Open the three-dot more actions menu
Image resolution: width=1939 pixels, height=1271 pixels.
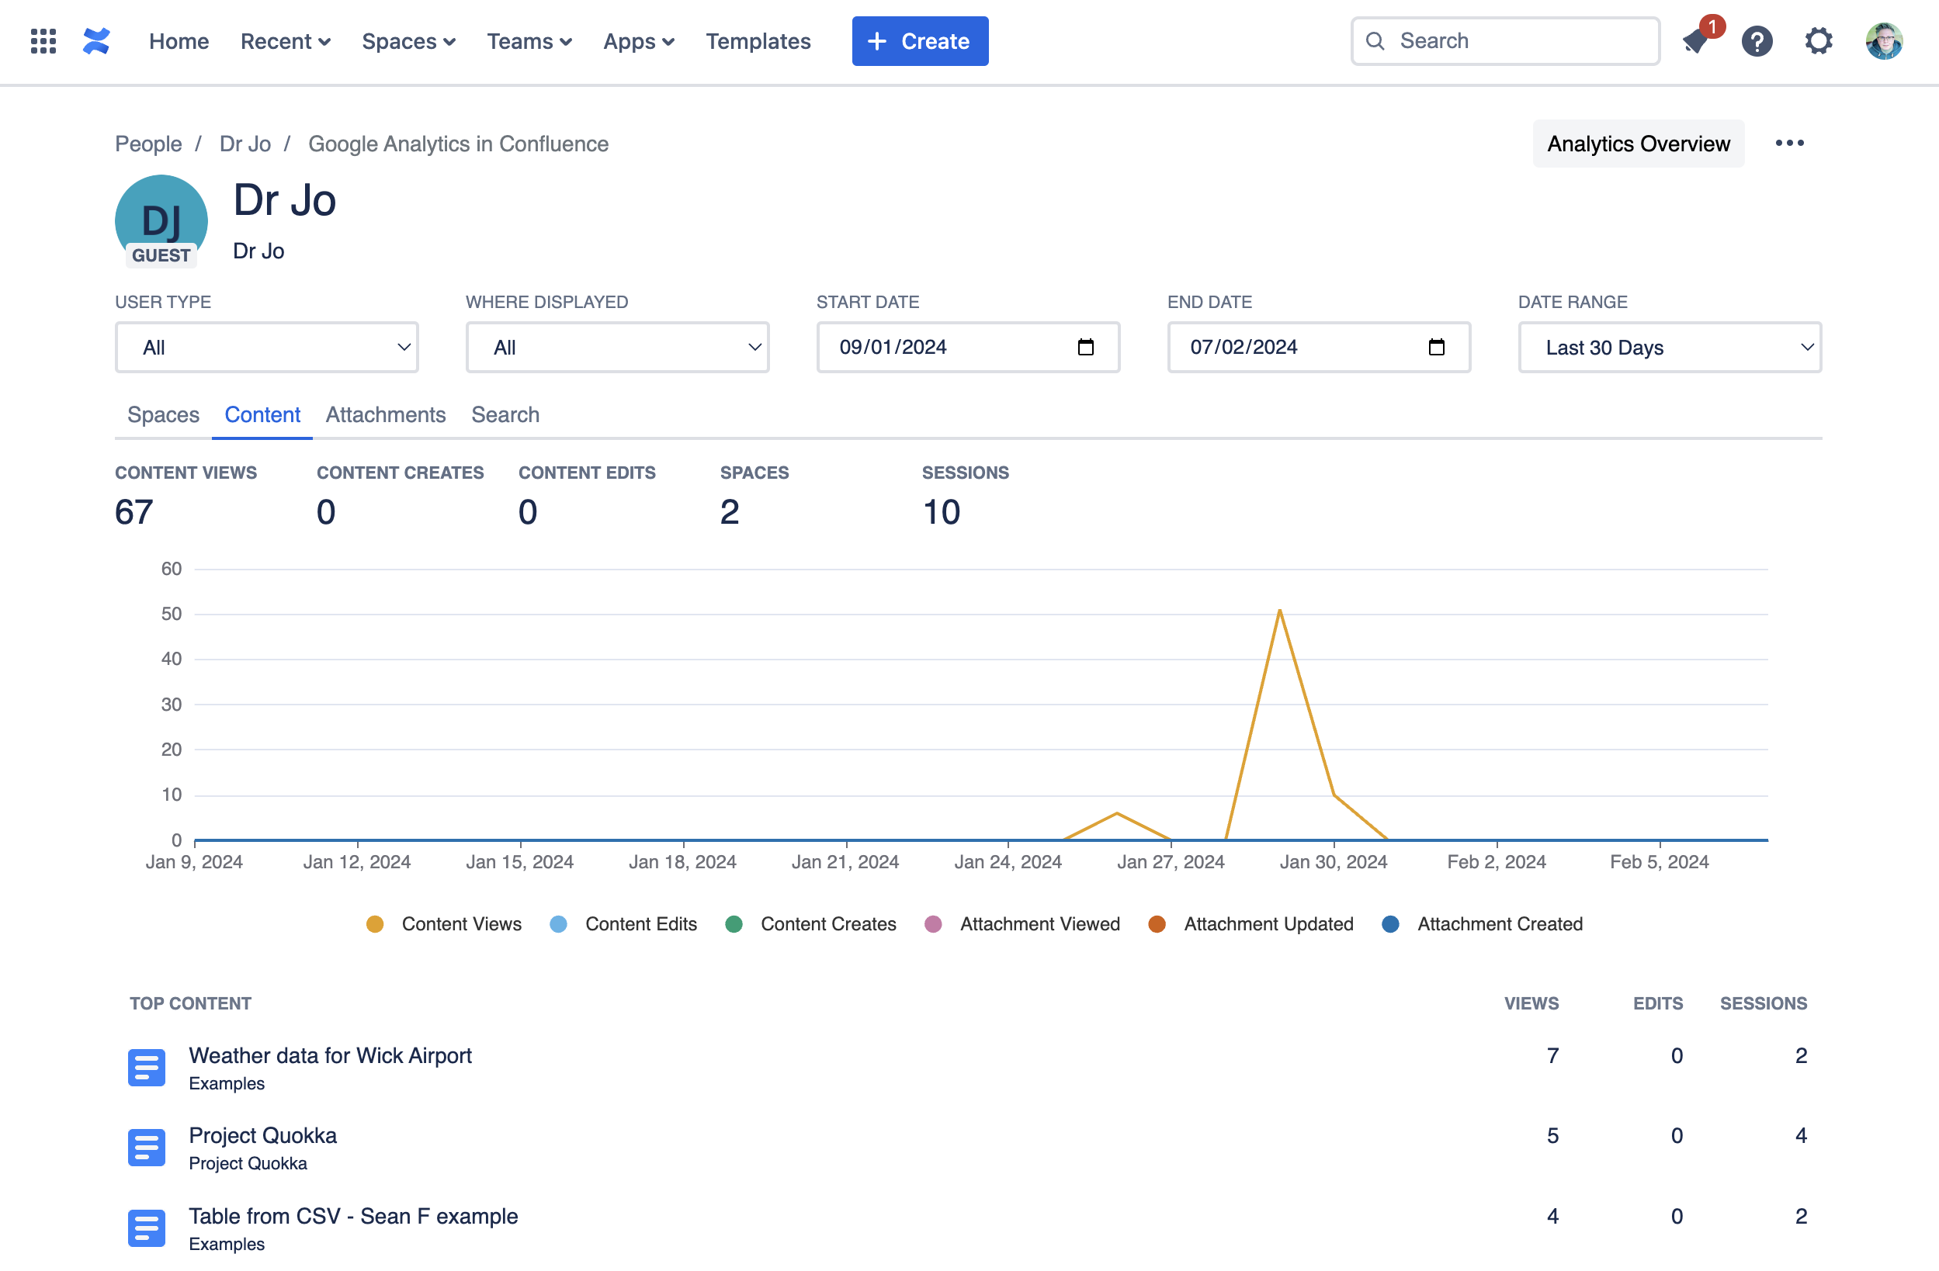pos(1789,144)
